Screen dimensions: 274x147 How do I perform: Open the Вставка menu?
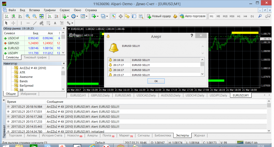click(x=35, y=10)
